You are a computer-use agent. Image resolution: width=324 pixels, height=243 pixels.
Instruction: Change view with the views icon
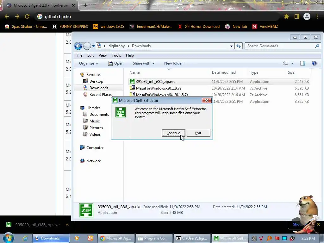tap(285, 63)
